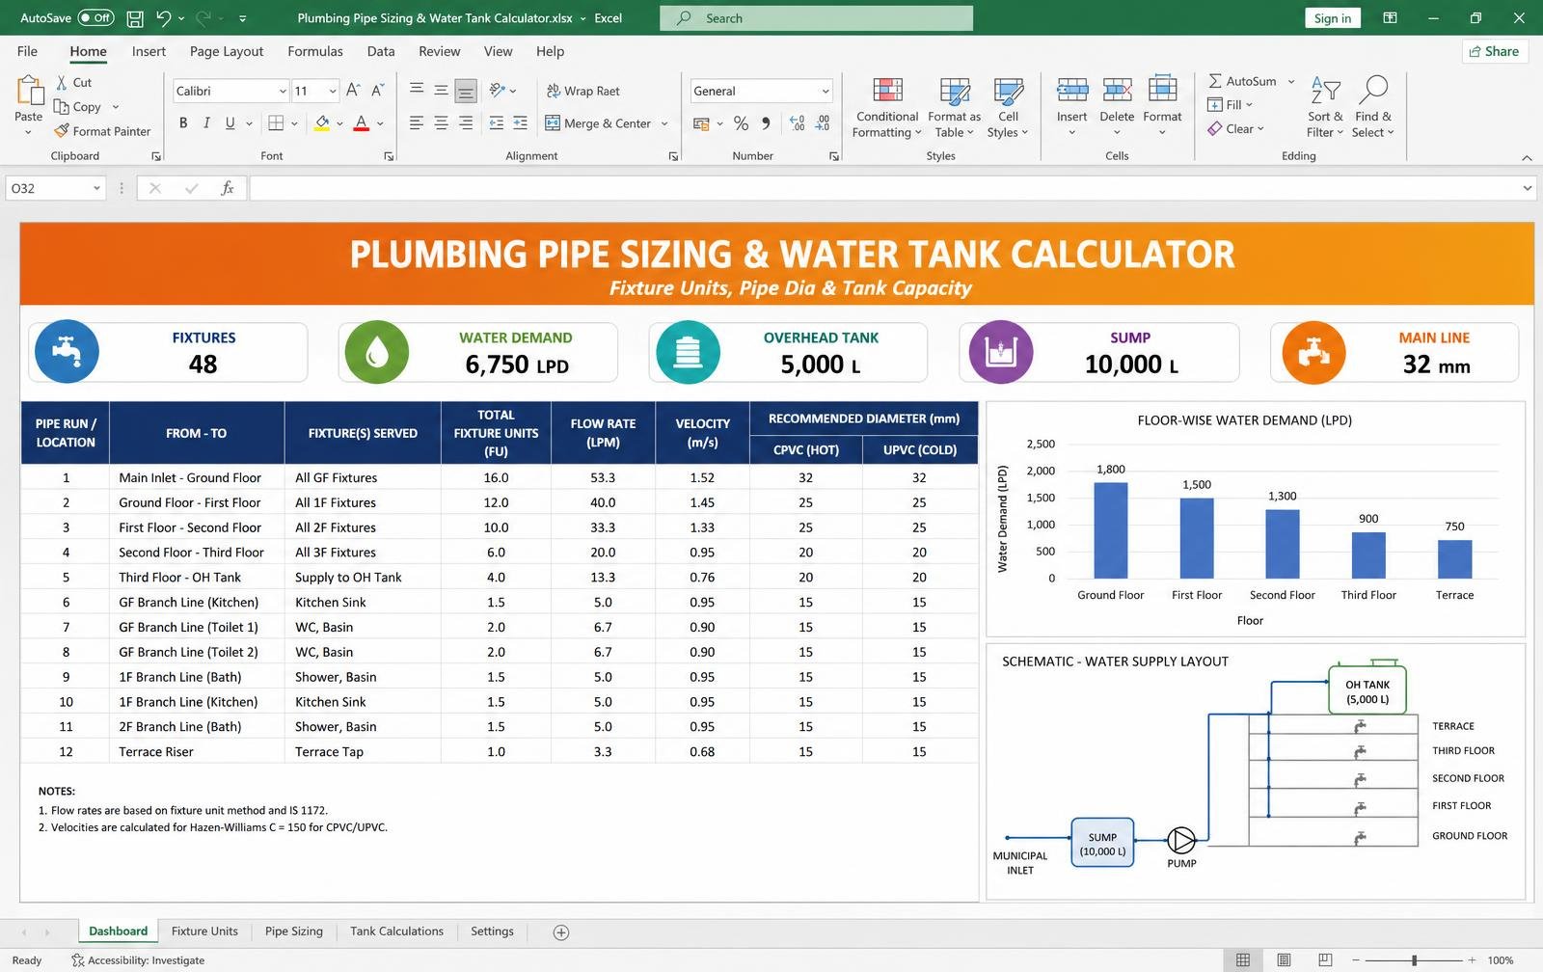Click the Borders icon

(x=276, y=122)
